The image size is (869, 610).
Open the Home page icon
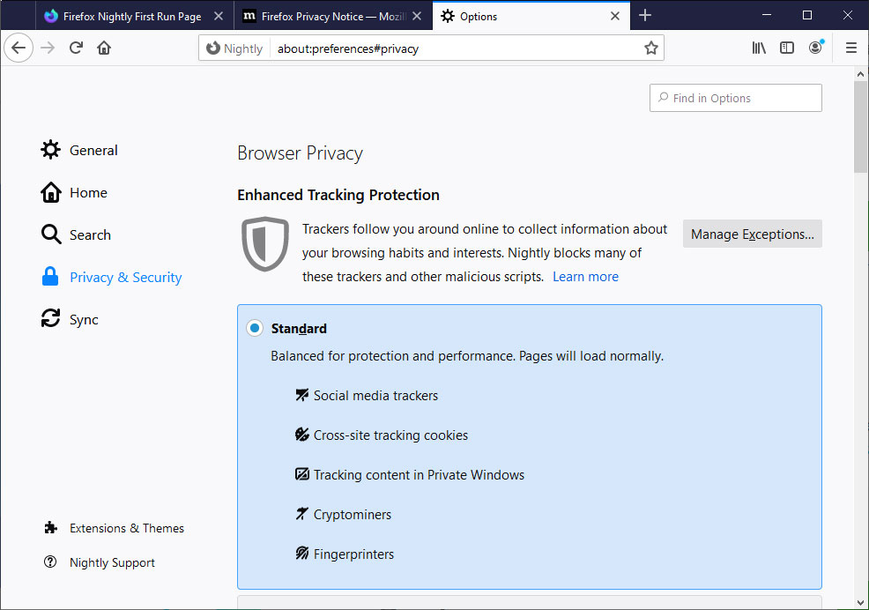104,48
